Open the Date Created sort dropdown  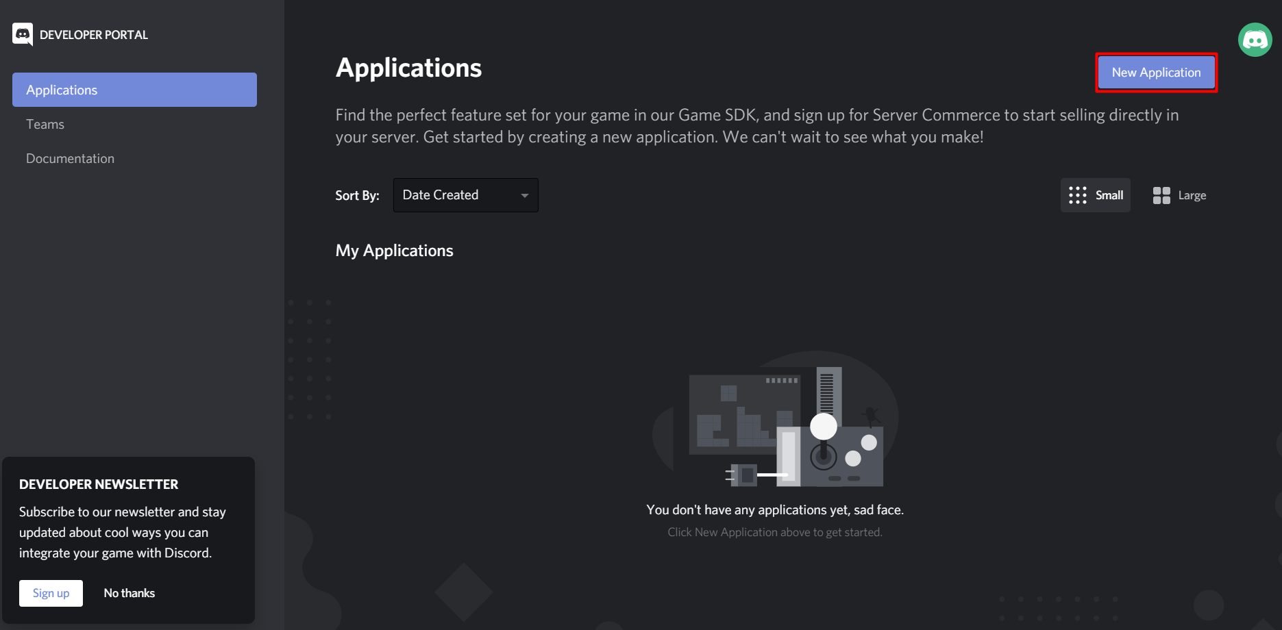(x=465, y=194)
